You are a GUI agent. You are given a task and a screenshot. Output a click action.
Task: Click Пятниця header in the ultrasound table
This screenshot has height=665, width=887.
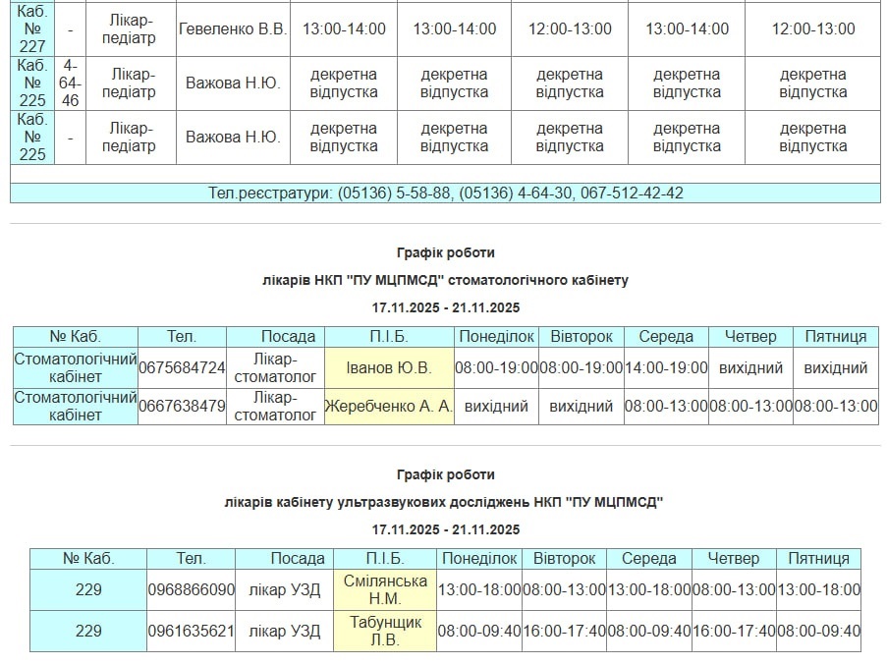[x=818, y=559]
